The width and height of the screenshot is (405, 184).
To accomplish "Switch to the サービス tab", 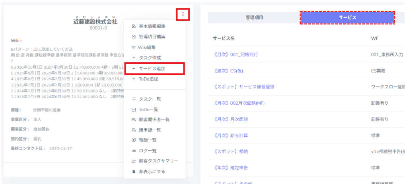I will [x=347, y=18].
